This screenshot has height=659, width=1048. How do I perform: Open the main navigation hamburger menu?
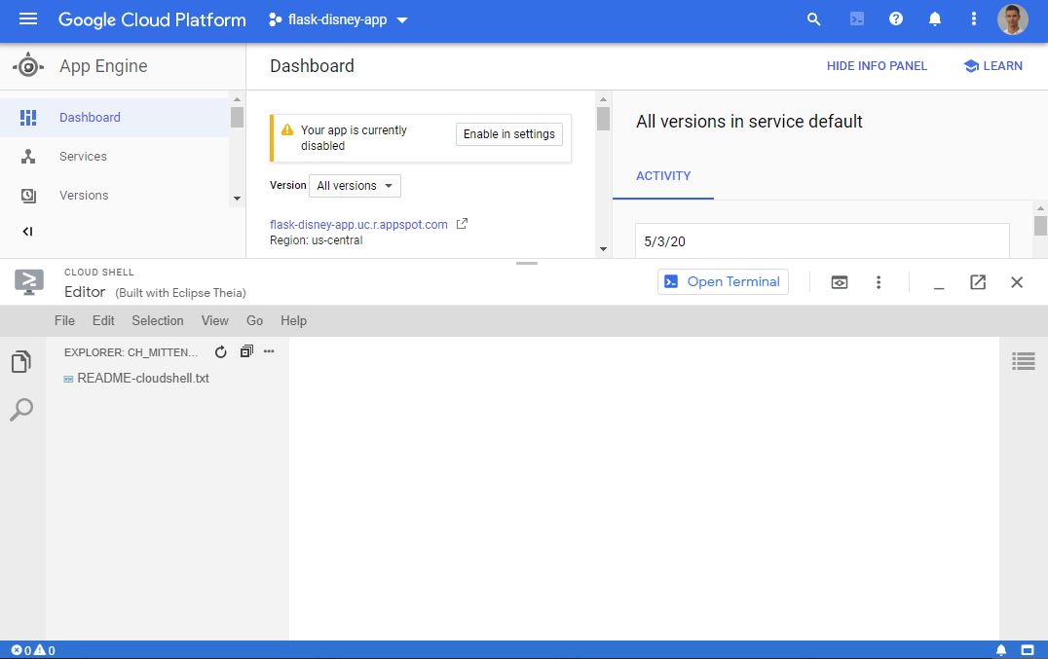[28, 19]
